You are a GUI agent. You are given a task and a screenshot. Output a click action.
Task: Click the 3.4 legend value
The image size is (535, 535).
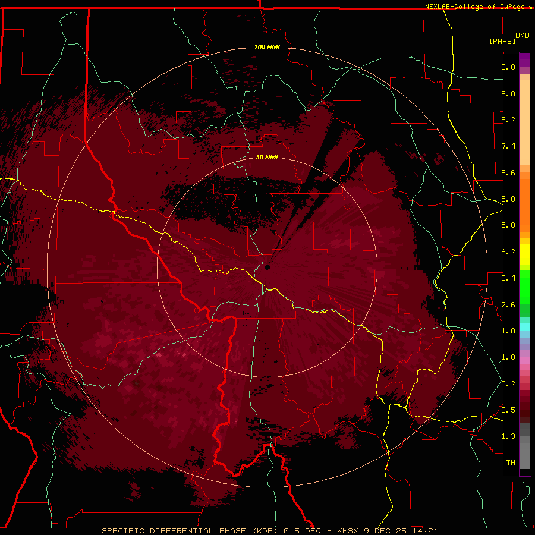[508, 278]
